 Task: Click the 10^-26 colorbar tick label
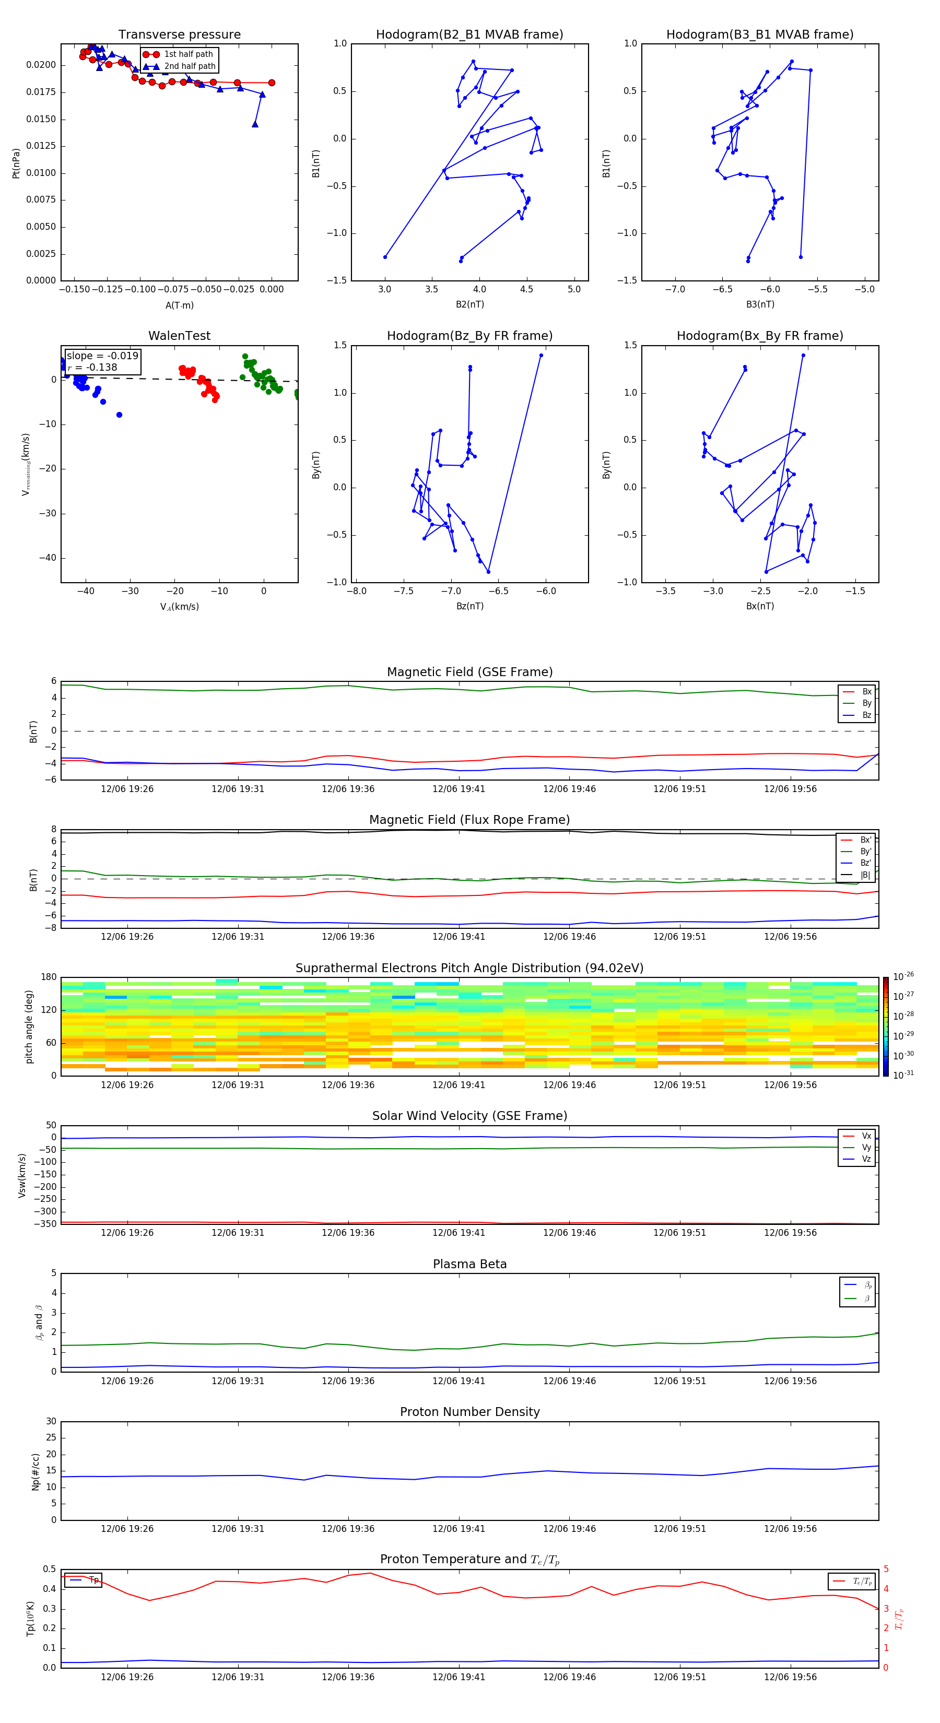[903, 977]
